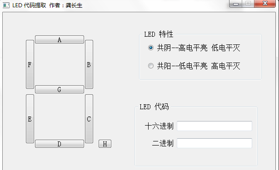The height and width of the screenshot is (170, 279).
Task: Toggle LED segment F button
Action: pos(30,64)
